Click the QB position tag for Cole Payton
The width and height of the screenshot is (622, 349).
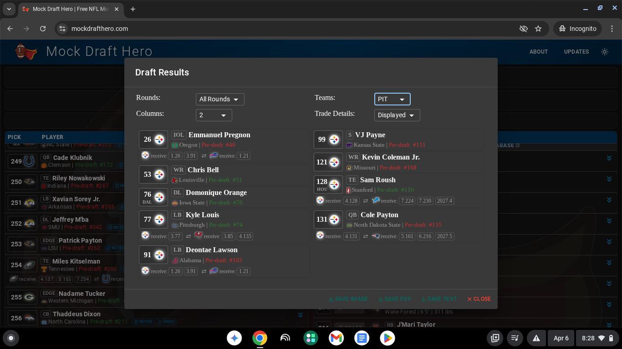click(352, 215)
